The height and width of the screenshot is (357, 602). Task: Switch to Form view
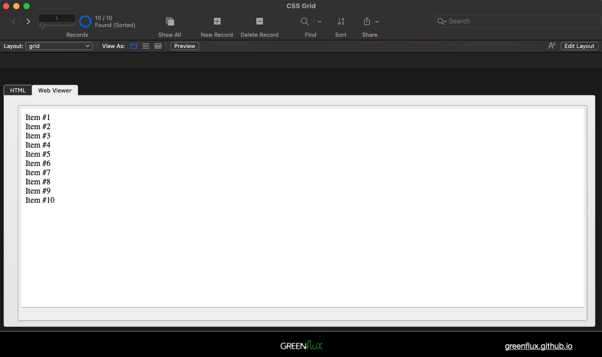click(x=134, y=46)
